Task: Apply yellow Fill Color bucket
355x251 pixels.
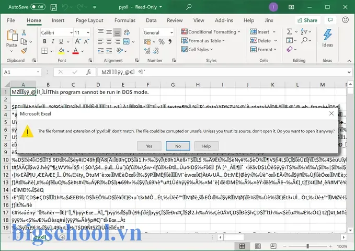Action: click(x=61, y=51)
